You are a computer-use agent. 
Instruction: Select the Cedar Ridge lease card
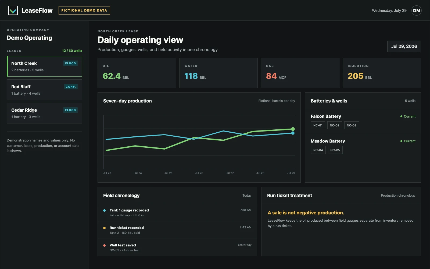tap(44, 113)
